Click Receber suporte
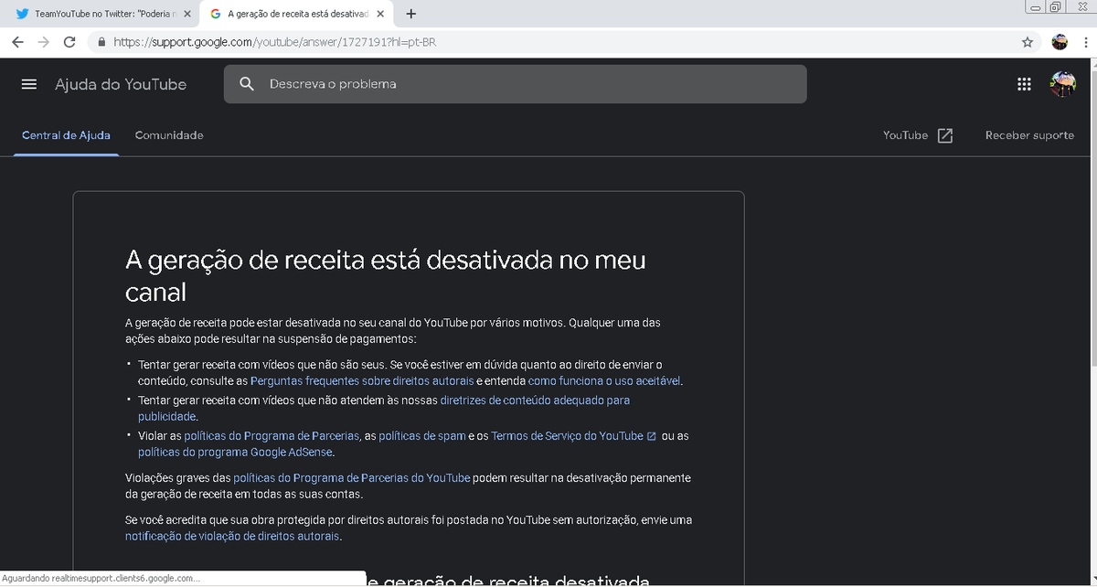This screenshot has width=1097, height=587. click(x=1029, y=135)
